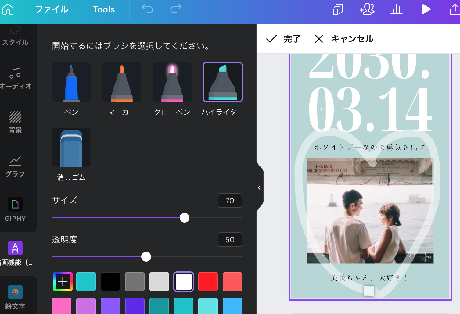Select the ペン brush
The height and width of the screenshot is (314, 460).
[71, 82]
